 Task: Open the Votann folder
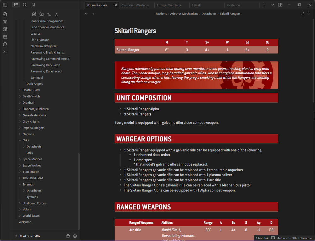click(x=27, y=209)
